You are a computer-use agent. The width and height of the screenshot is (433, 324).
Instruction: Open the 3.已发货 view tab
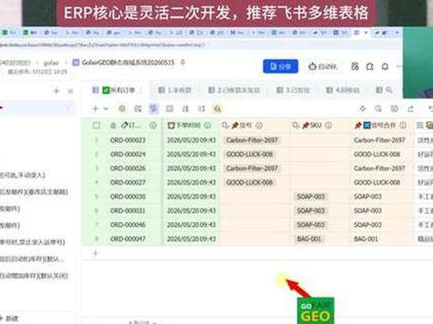[x=293, y=90]
